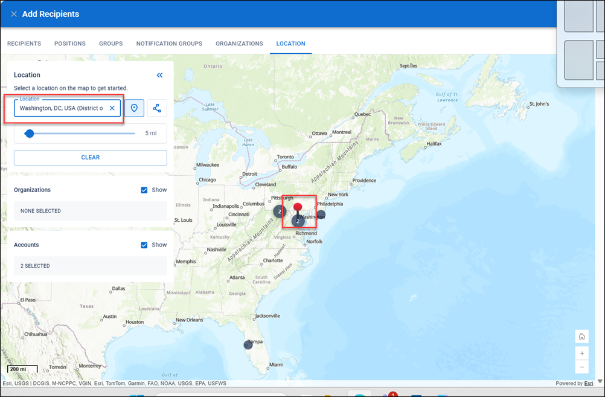This screenshot has height=397, width=605.
Task: Click the cluster marker near Pittsburgh
Action: point(280,211)
